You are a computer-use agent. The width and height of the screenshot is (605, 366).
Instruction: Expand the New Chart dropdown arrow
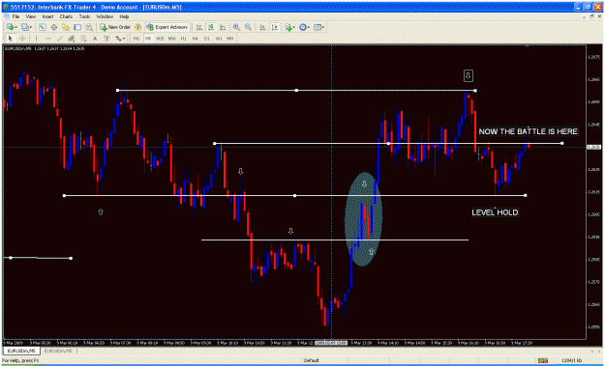(x=16, y=27)
